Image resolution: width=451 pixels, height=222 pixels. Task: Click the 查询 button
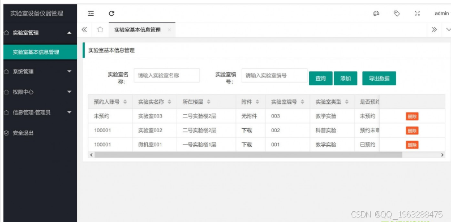pos(321,79)
